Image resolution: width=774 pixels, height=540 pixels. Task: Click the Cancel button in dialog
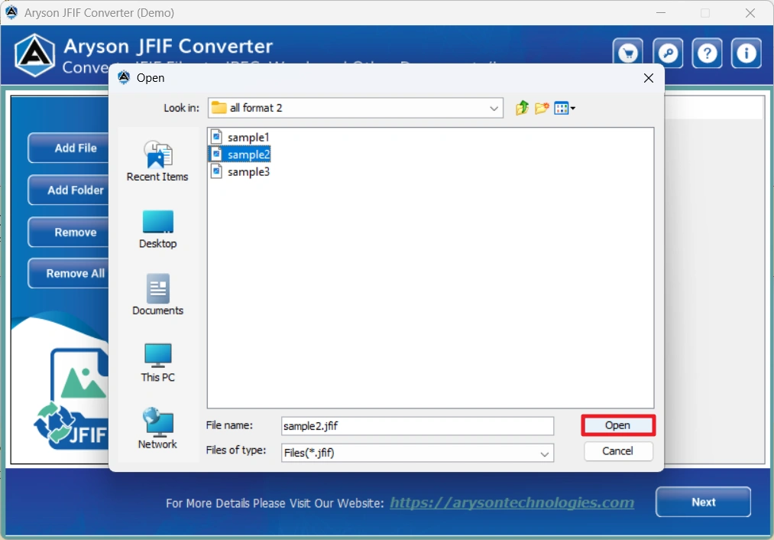618,451
